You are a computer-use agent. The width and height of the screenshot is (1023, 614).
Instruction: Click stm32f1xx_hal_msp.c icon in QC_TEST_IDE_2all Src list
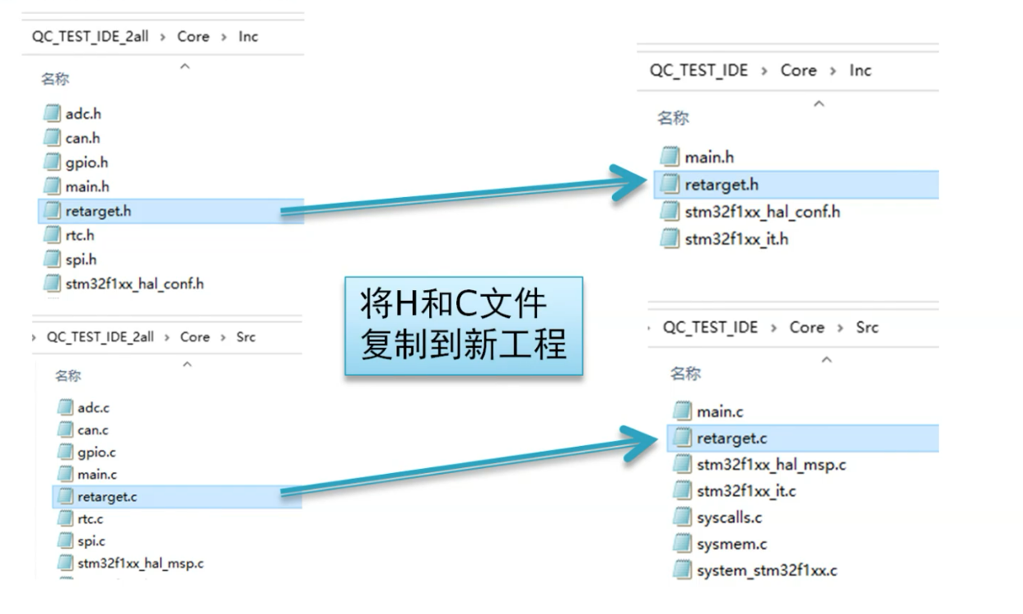click(x=65, y=564)
